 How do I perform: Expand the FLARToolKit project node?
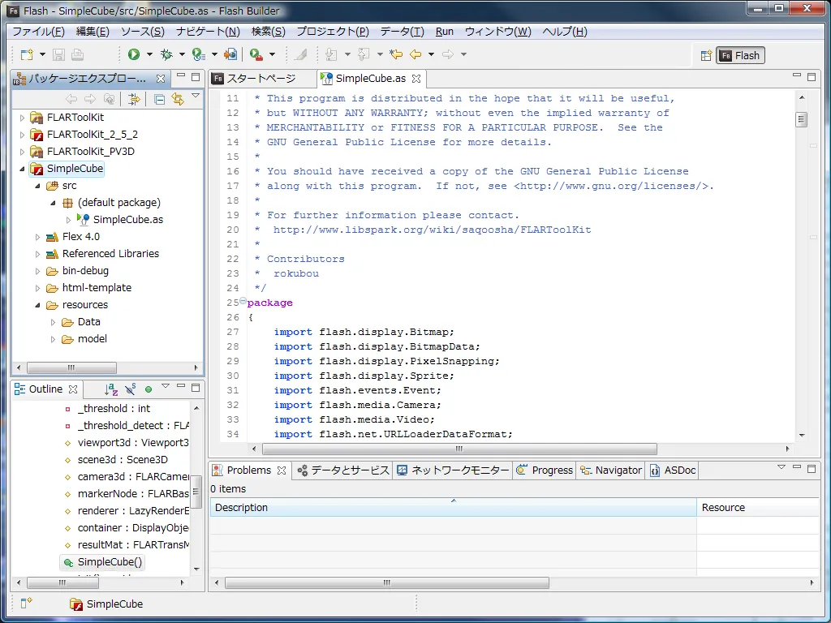point(22,118)
